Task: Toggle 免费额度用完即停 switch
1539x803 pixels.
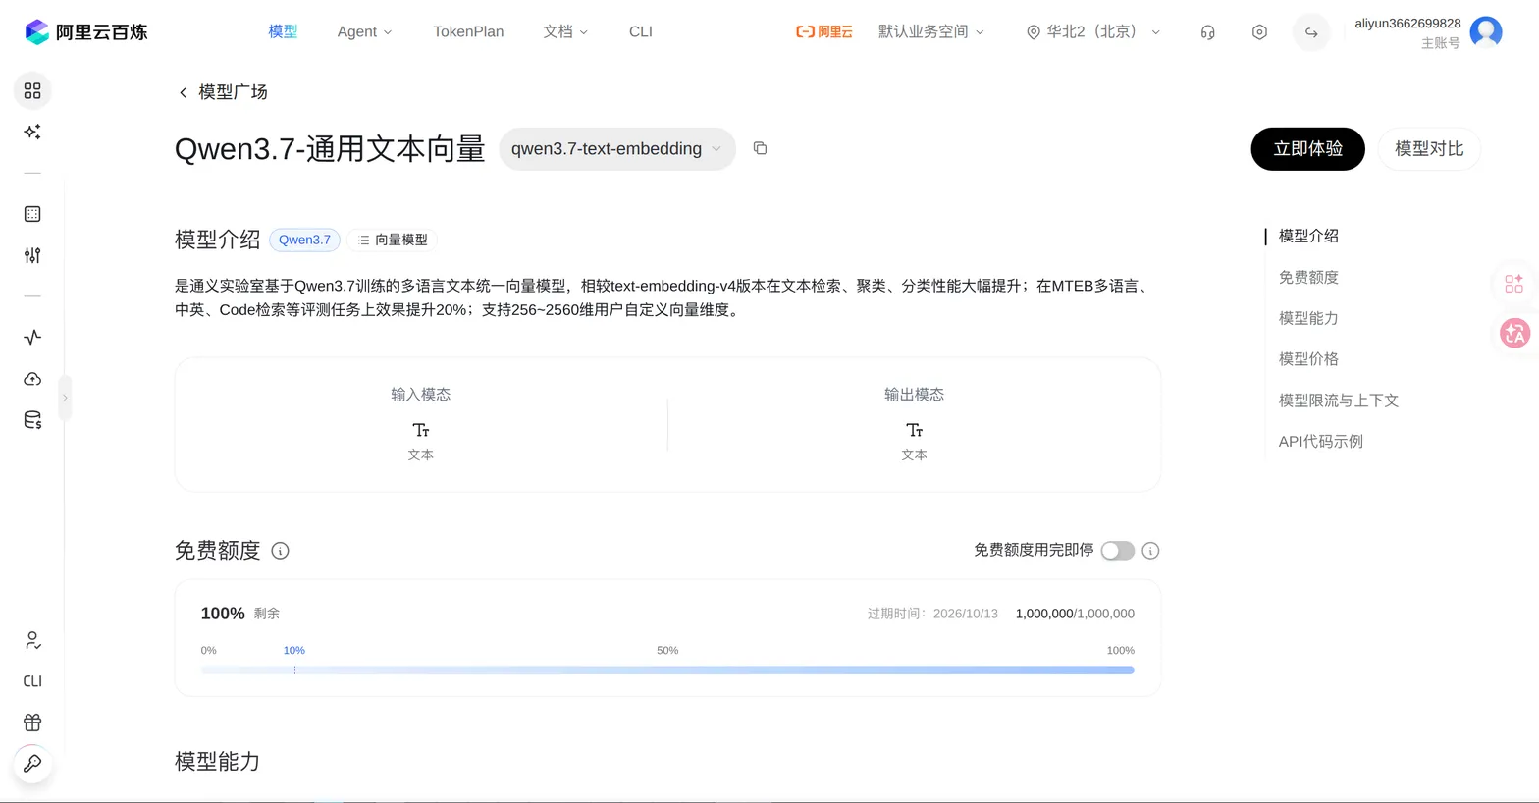Action: (1117, 551)
